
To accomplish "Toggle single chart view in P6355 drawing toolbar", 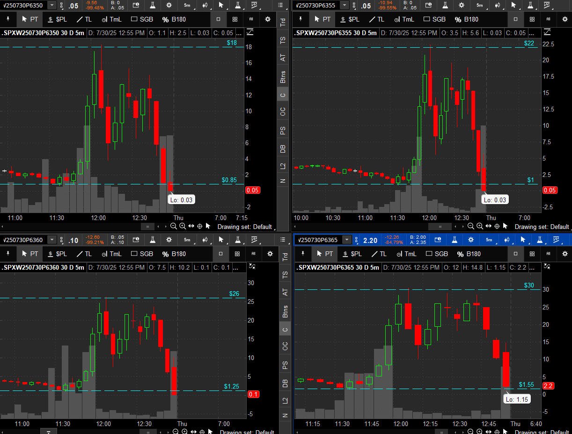I will (x=515, y=19).
